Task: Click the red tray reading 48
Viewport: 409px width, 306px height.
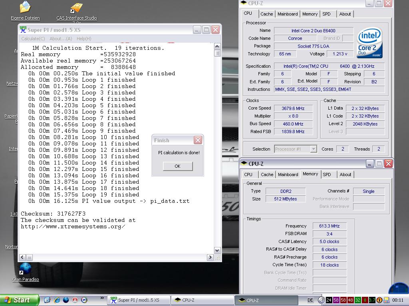Action: pos(350,300)
